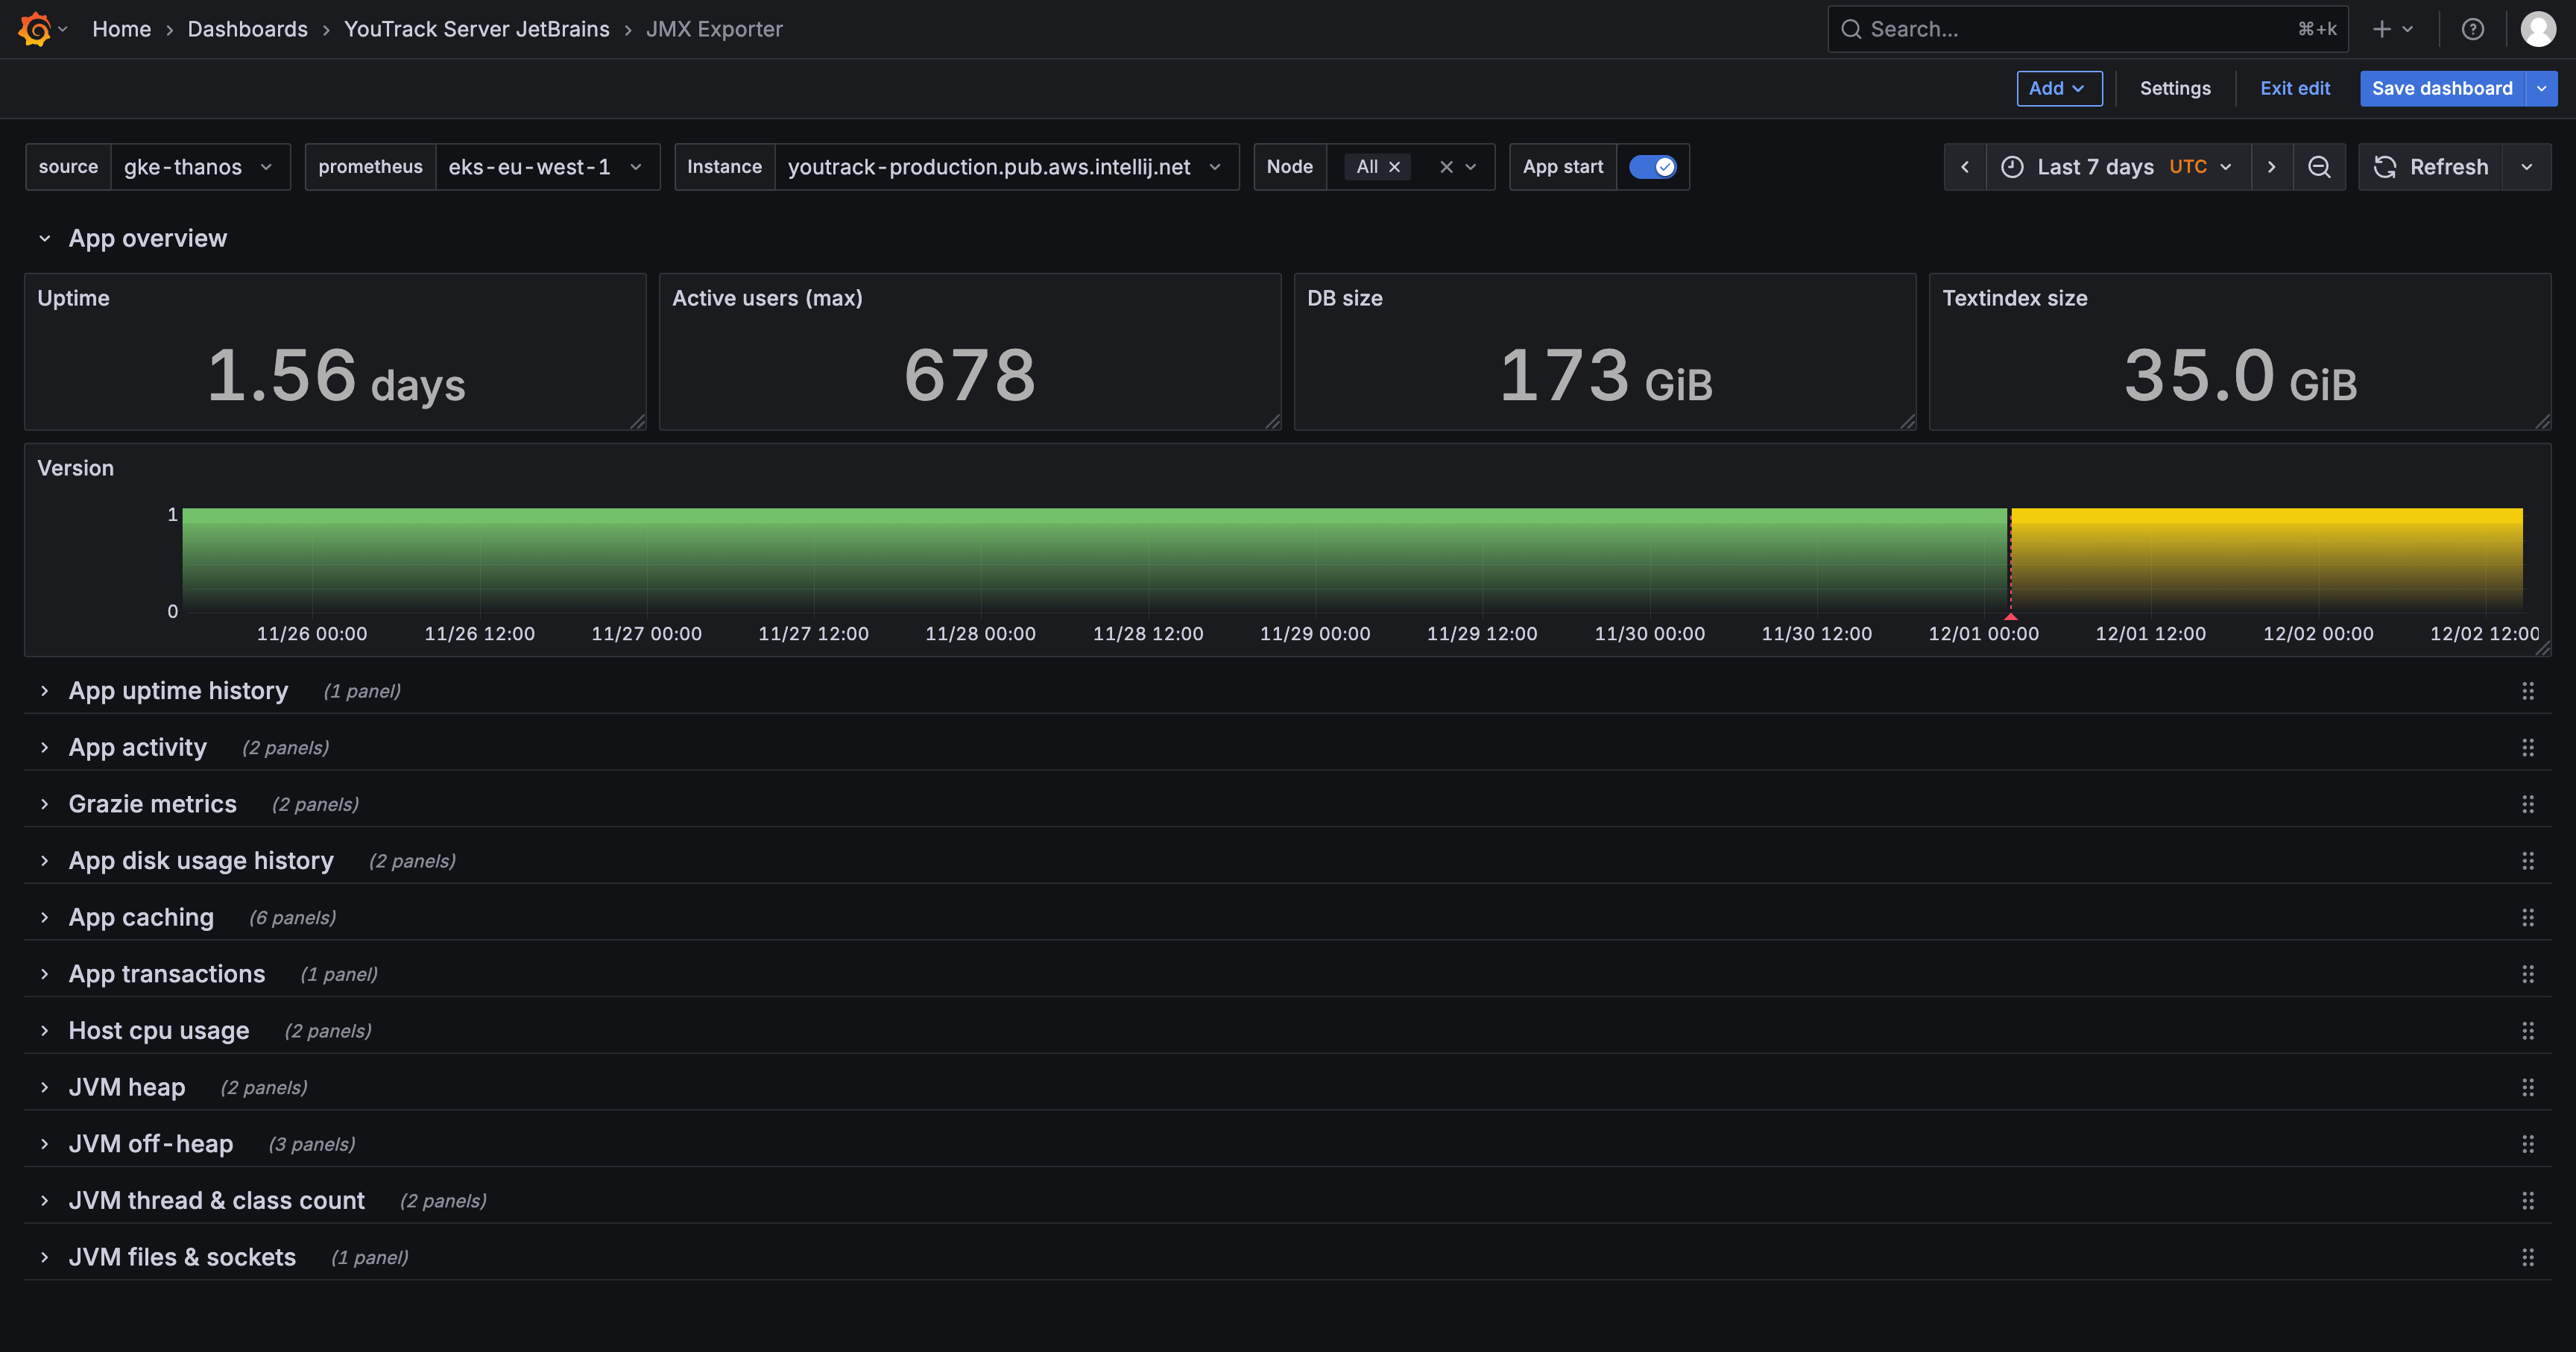Click the Version panel title
The height and width of the screenshot is (1352, 2576).
75,468
